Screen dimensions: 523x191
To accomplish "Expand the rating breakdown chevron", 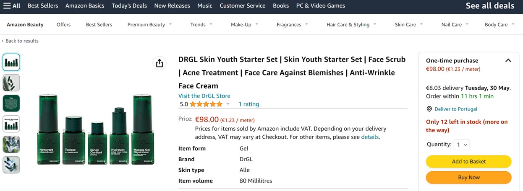I will 228,104.
